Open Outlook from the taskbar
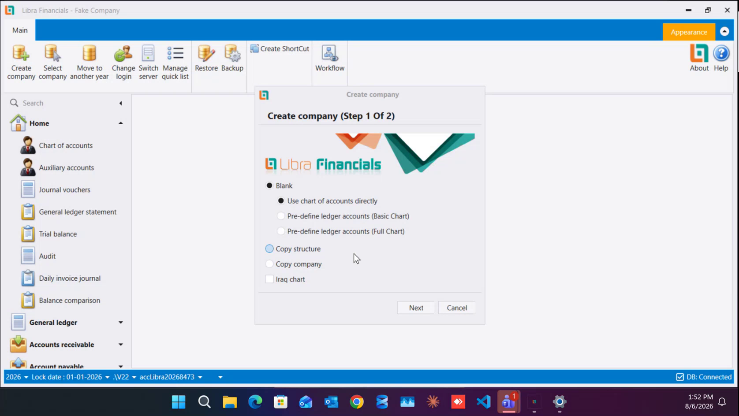This screenshot has width=739, height=416. [x=331, y=401]
